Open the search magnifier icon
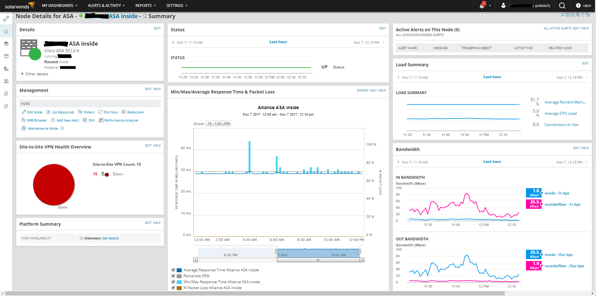The image size is (596, 296). [x=562, y=5]
